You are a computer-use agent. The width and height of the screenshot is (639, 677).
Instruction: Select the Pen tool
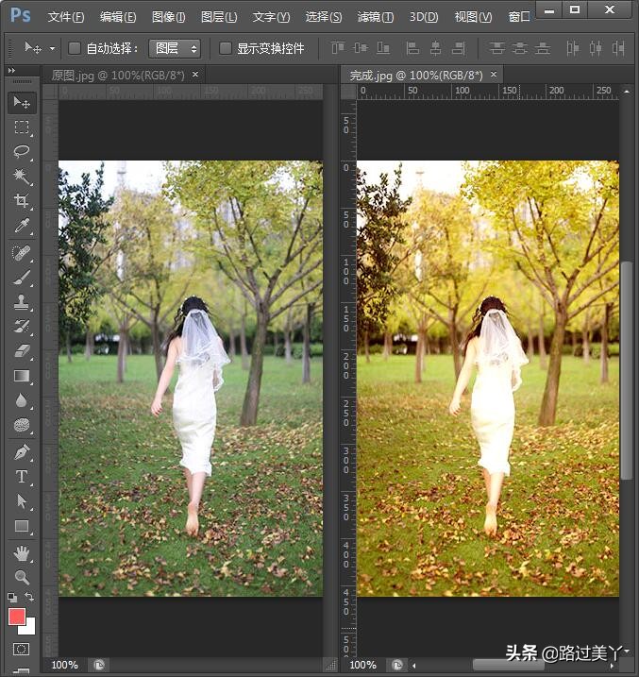point(21,452)
